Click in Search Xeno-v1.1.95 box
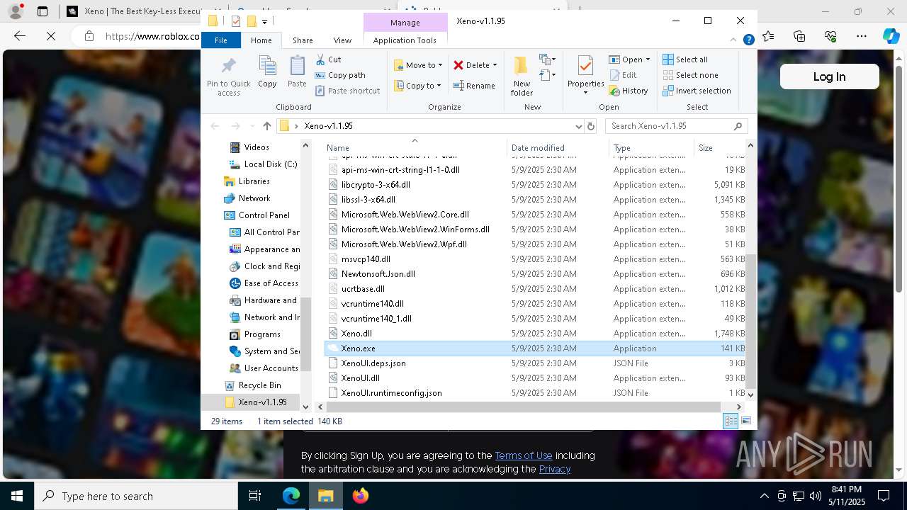 click(677, 126)
